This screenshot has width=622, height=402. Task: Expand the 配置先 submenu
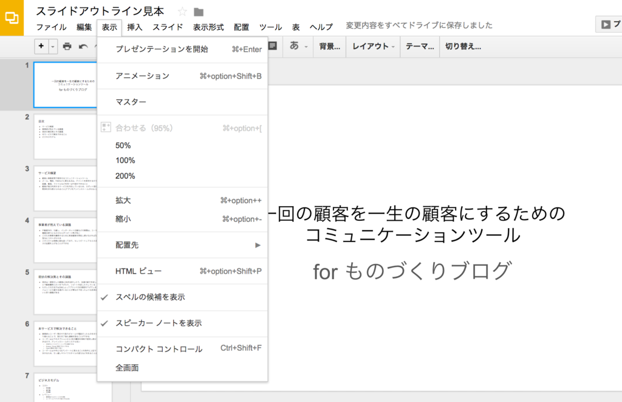[182, 245]
